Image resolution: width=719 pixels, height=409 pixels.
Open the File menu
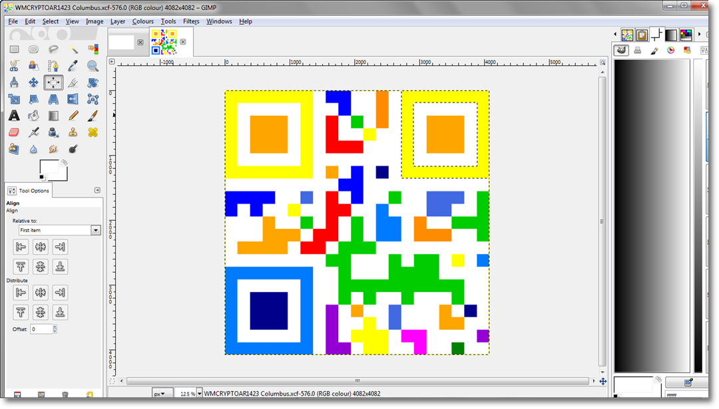[13, 21]
